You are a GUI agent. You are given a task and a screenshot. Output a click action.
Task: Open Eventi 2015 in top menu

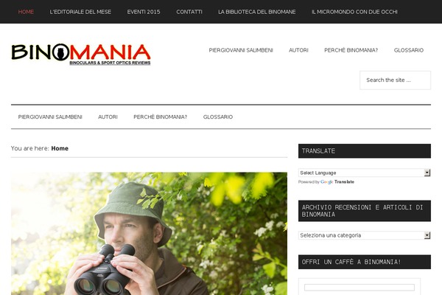(x=144, y=12)
